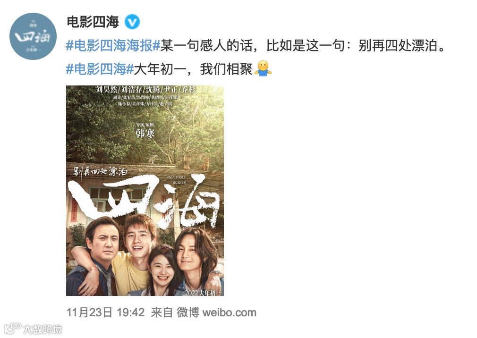Image resolution: width=477 pixels, height=338 pixels.
Task: Click the top cast names line on poster
Action: 145,90
